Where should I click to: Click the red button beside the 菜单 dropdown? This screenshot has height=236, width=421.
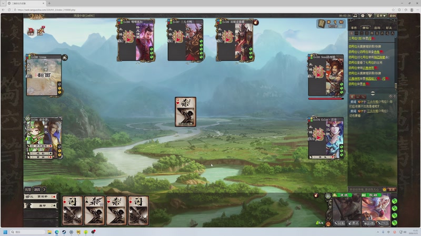[x=393, y=16]
